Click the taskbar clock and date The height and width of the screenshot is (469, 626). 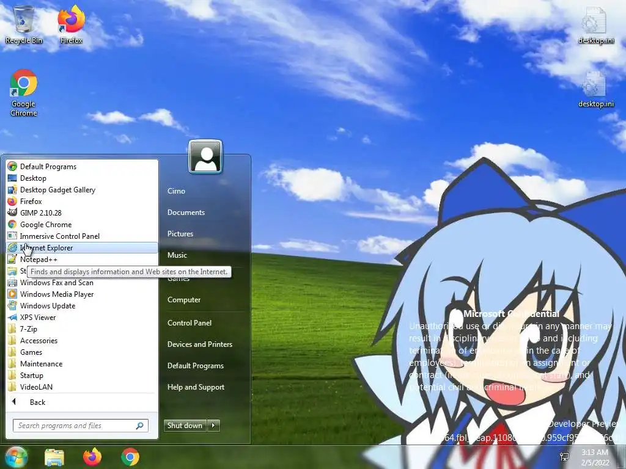click(595, 457)
